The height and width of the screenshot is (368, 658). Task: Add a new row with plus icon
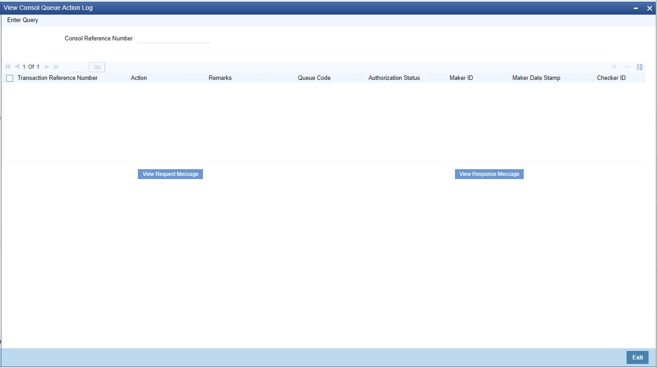(614, 67)
